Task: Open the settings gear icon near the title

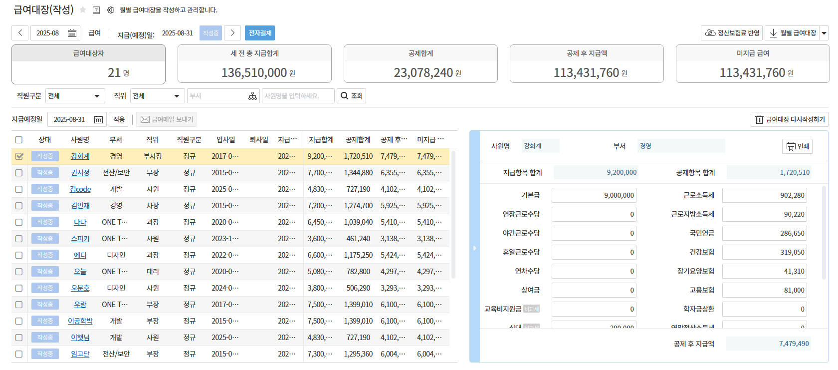Action: pos(111,10)
